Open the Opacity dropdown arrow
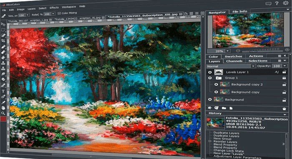The height and width of the screenshot is (159, 292). coord(284,66)
